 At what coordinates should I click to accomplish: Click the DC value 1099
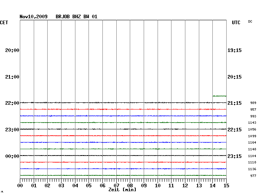pos(252,136)
